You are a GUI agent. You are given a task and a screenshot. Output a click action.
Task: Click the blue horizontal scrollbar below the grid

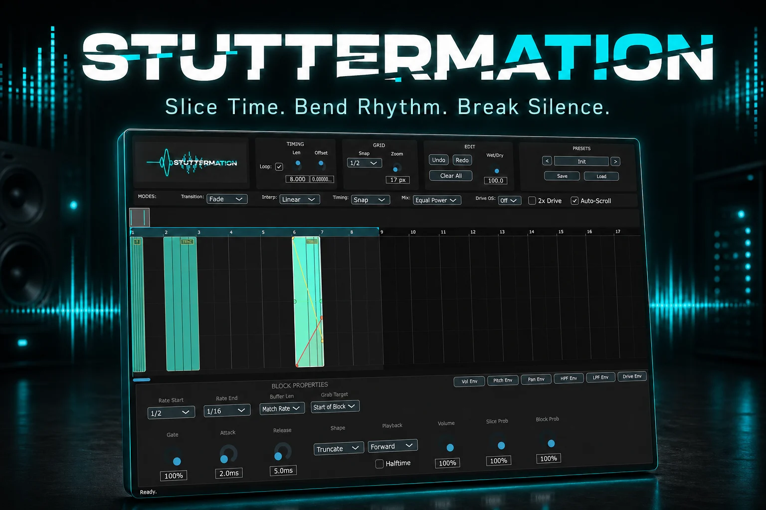142,380
